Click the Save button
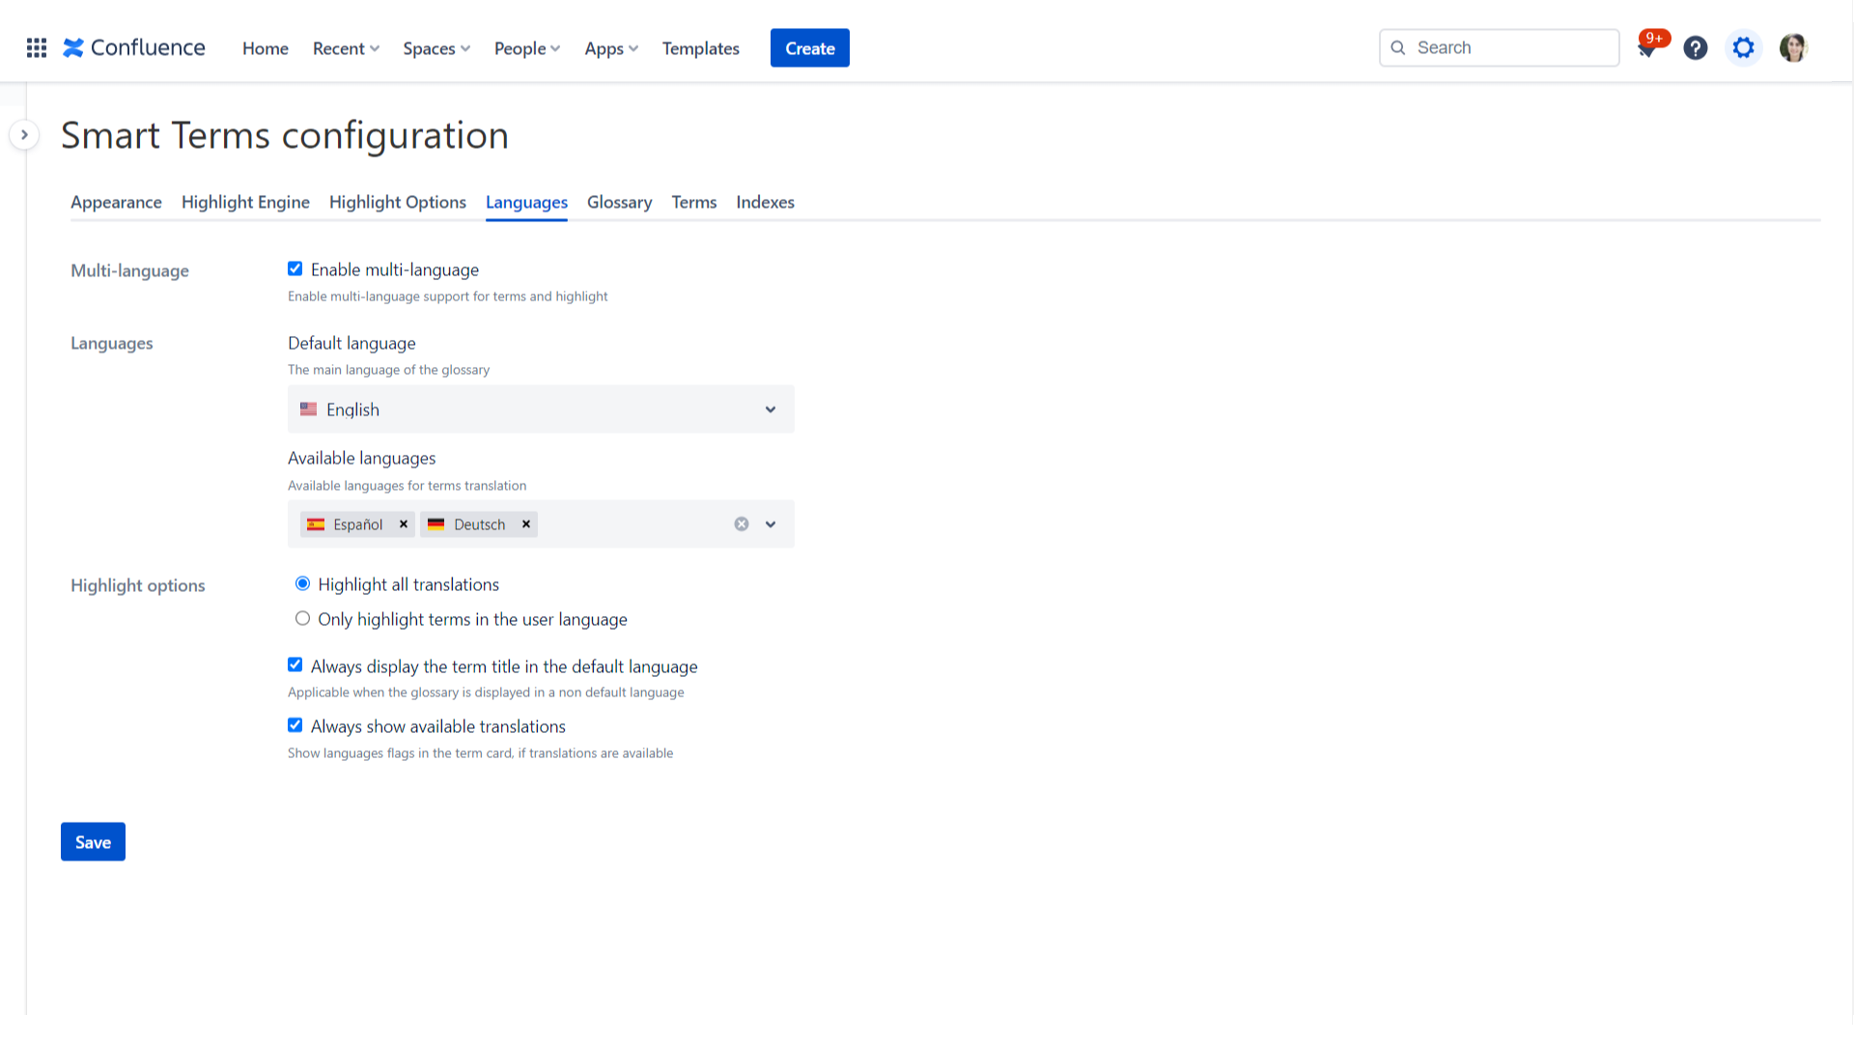The image size is (1854, 1043). (x=93, y=841)
